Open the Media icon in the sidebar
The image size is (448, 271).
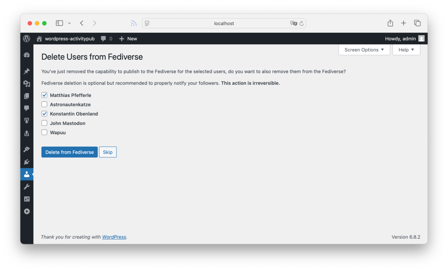tap(27, 83)
